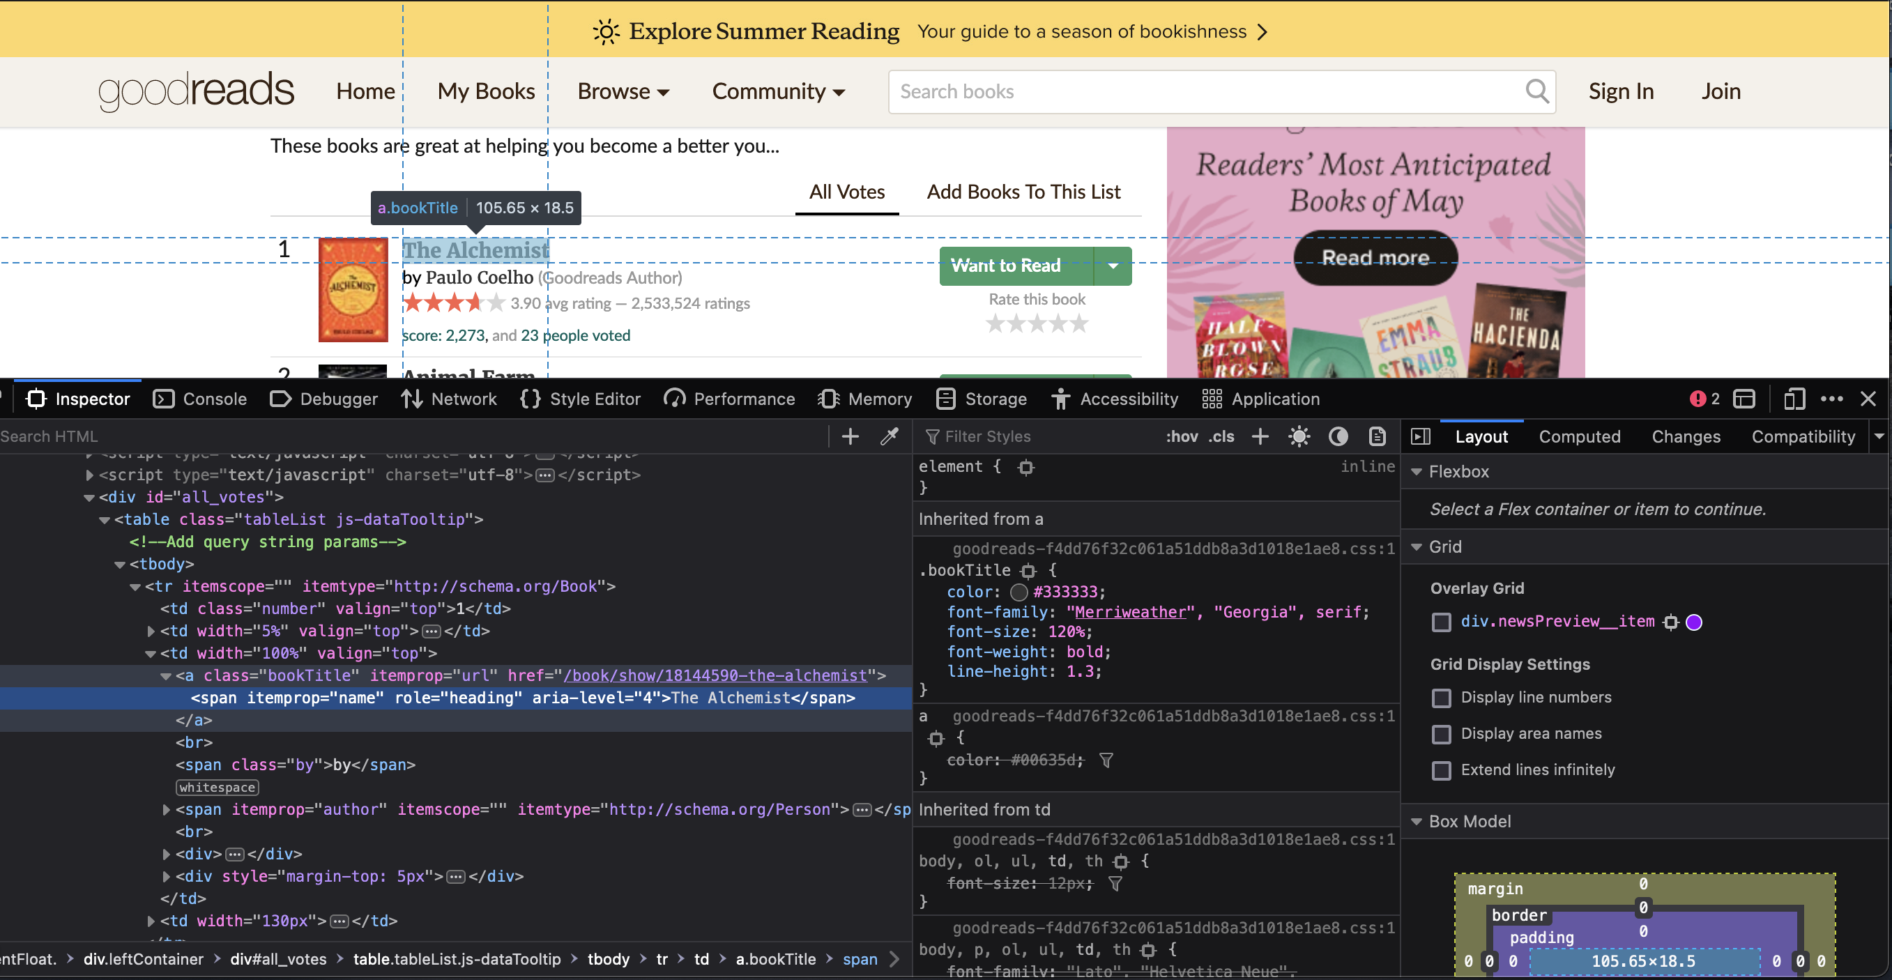Click the create new node plus icon
The height and width of the screenshot is (980, 1892).
[850, 437]
